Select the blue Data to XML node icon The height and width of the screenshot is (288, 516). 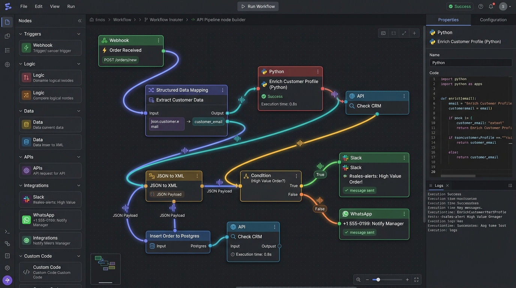[x=26, y=142]
